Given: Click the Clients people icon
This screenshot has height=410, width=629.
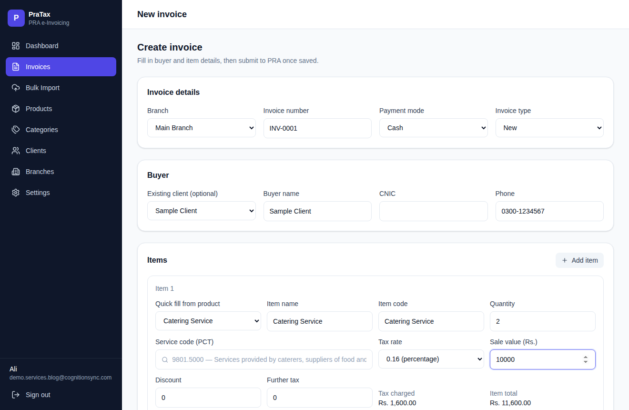Looking at the screenshot, I should click(x=16, y=151).
